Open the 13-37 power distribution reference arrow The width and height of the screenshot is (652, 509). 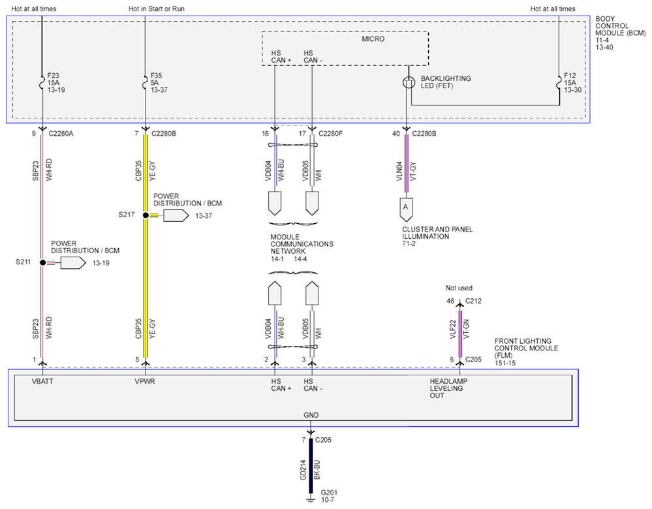(x=176, y=215)
